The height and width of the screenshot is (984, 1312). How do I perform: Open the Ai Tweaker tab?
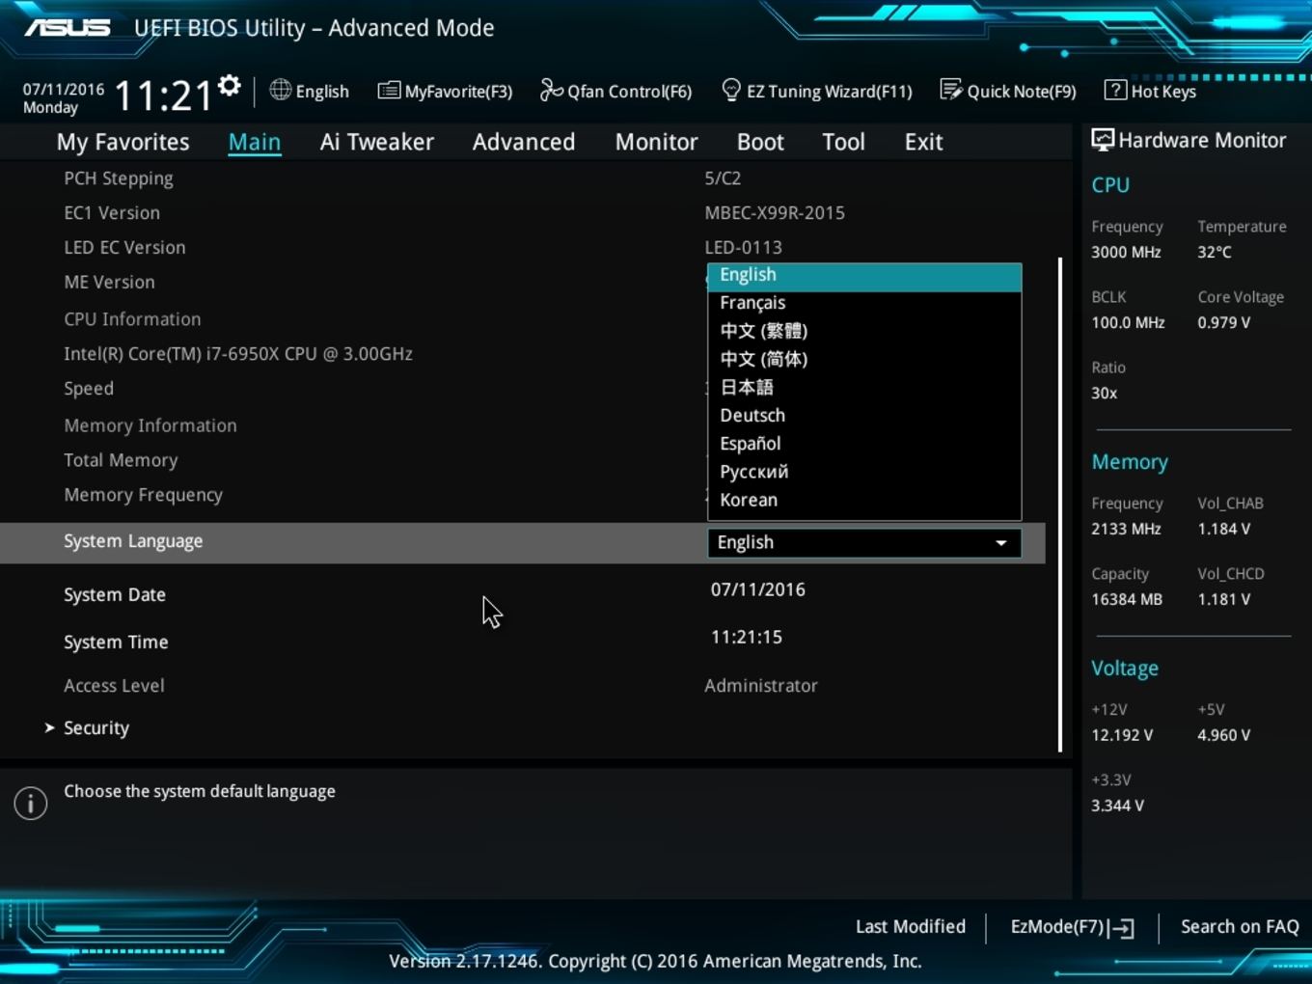point(376,142)
